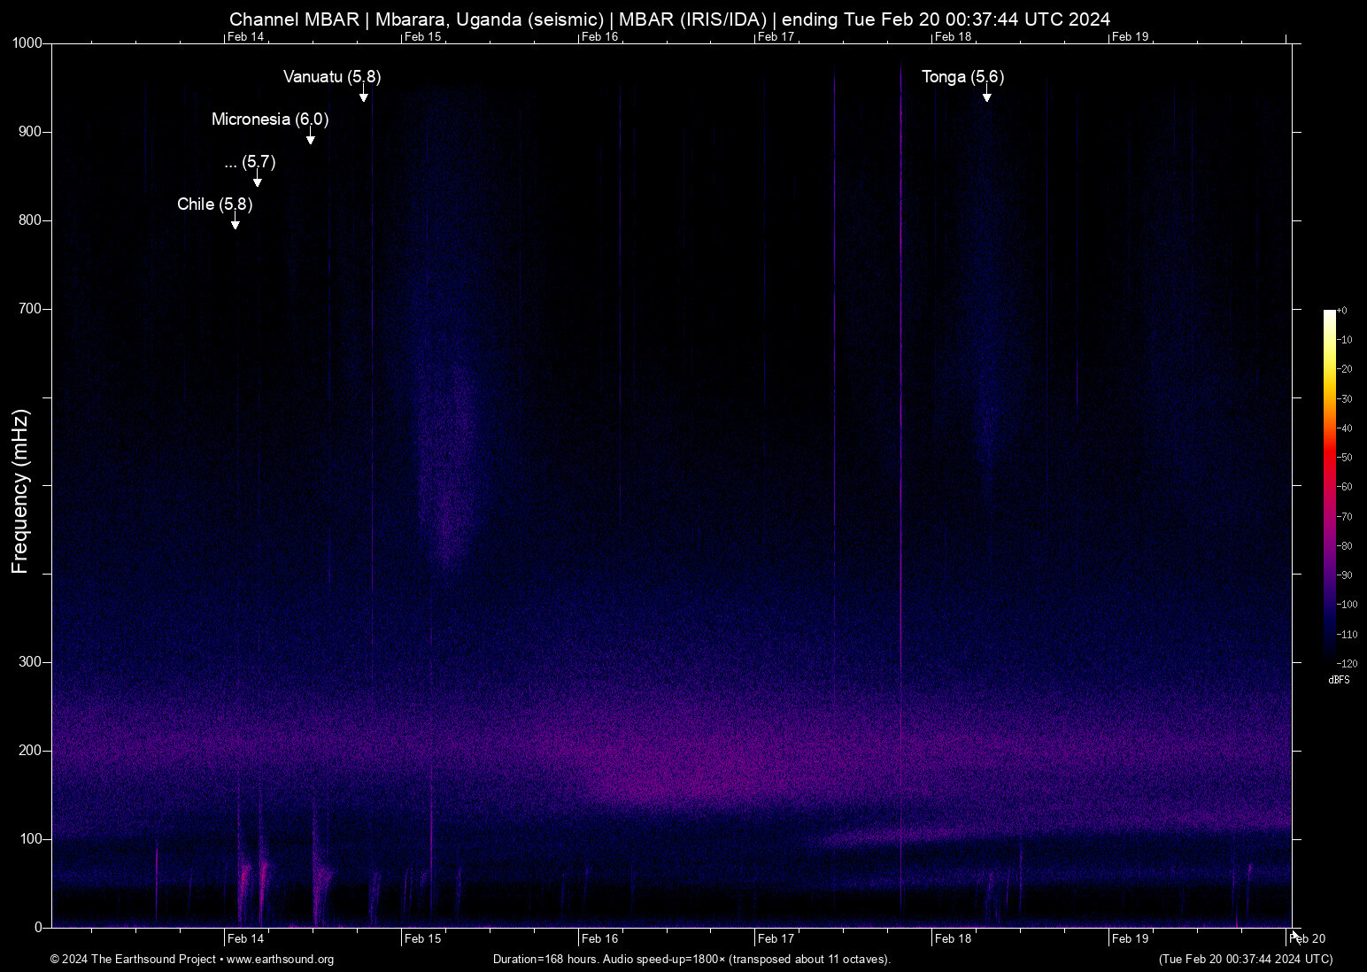Toggle the Micronesia (6.0) annotation visibility
1367x972 pixels.
pyautogui.click(x=268, y=119)
